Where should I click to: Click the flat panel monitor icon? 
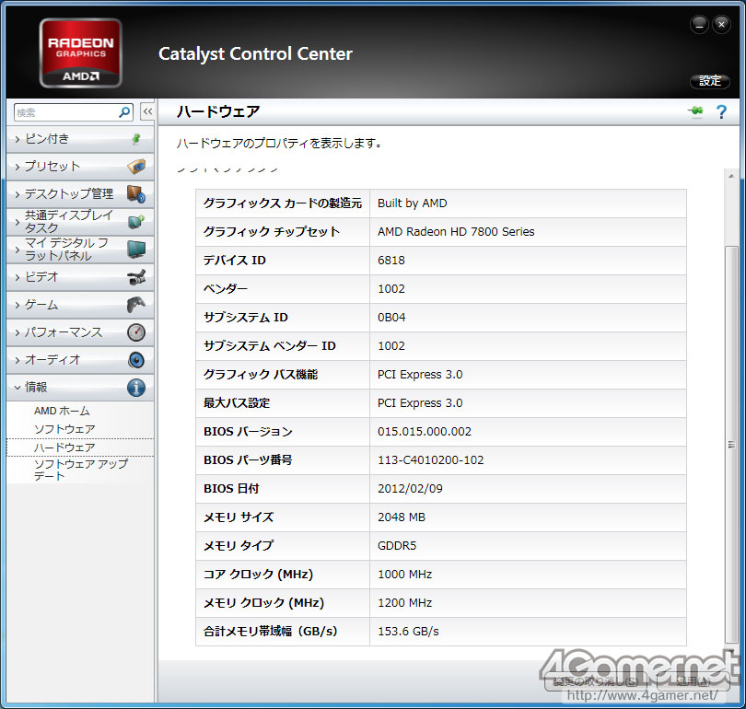coord(136,250)
